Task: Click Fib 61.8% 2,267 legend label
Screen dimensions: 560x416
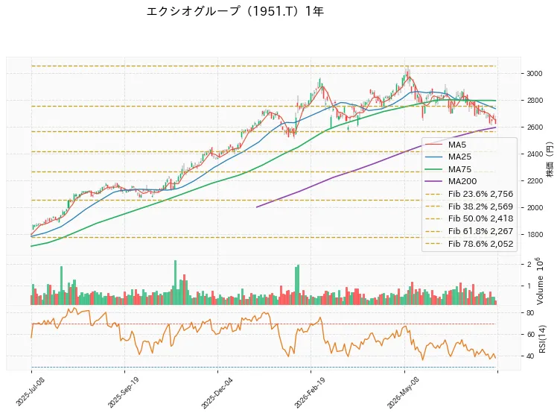Action: pyautogui.click(x=480, y=231)
